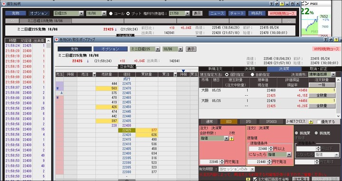342x181 pixels.
Task: Open 時系列 button
Action: (256, 13)
